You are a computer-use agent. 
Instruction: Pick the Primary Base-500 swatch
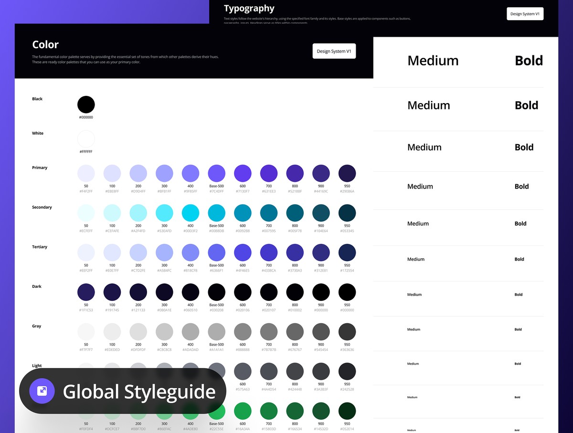pyautogui.click(x=216, y=173)
